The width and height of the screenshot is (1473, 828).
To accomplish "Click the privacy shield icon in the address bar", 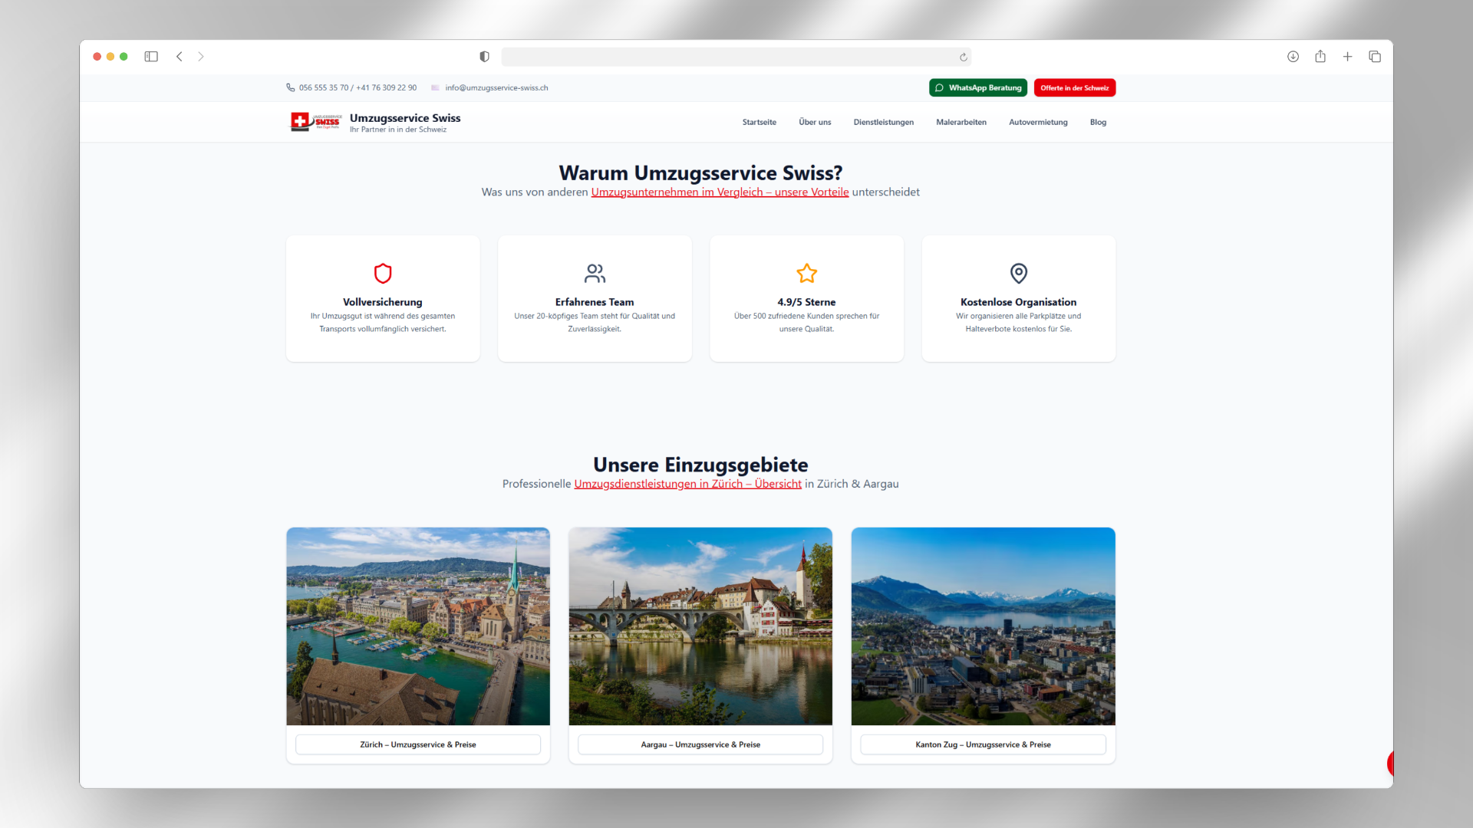I will click(x=483, y=56).
